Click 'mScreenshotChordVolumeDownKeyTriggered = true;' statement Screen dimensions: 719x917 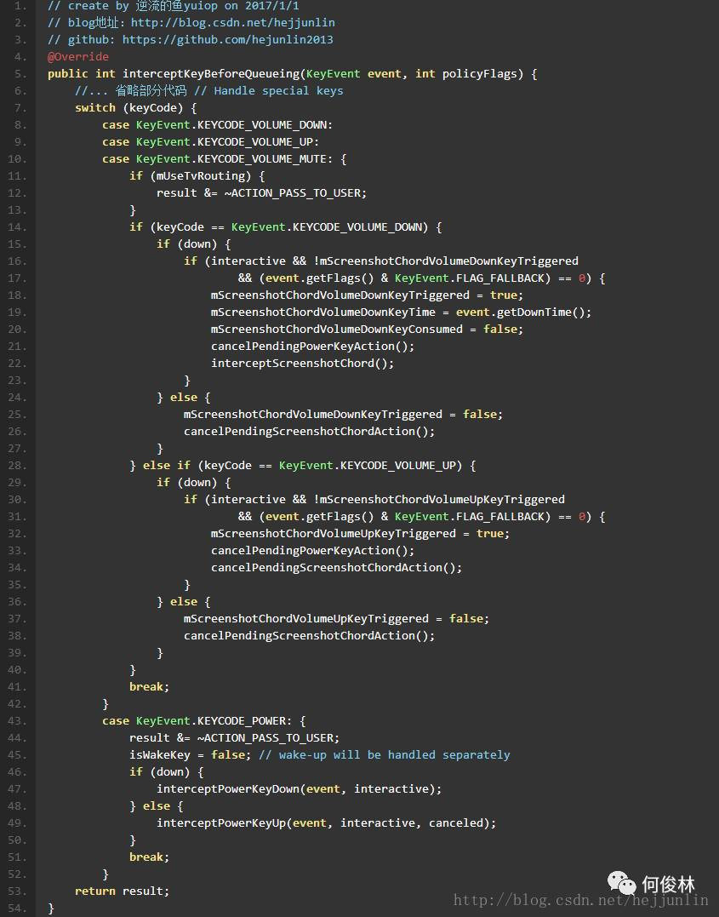[x=367, y=295]
